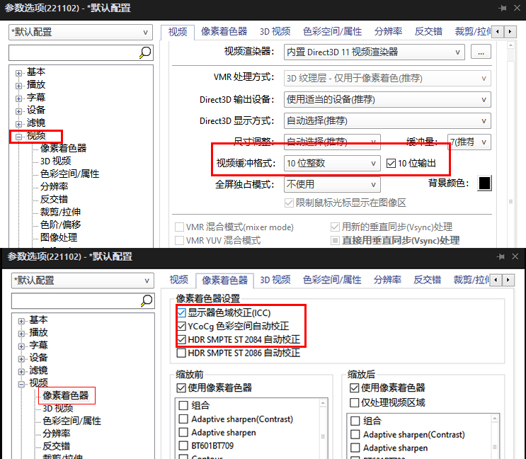This screenshot has height=459, width=526.
Task: Toggle the 10位输出 checkbox
Action: (391, 164)
